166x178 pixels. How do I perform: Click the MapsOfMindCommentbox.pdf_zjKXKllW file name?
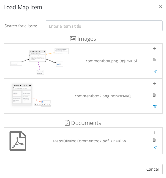[90, 141]
